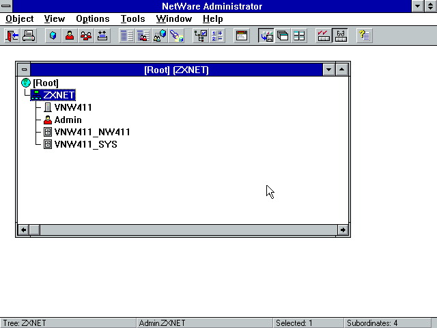This screenshot has height=328, width=437.
Task: Open the Options menu
Action: (93, 19)
